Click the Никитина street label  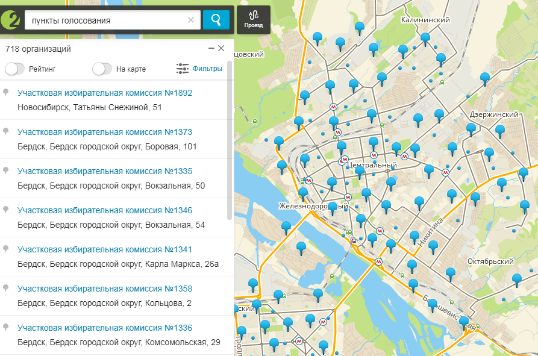tap(430, 233)
